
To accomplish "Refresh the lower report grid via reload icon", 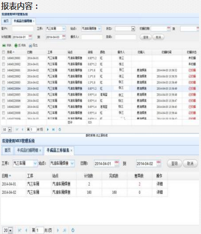I will point(73,230).
